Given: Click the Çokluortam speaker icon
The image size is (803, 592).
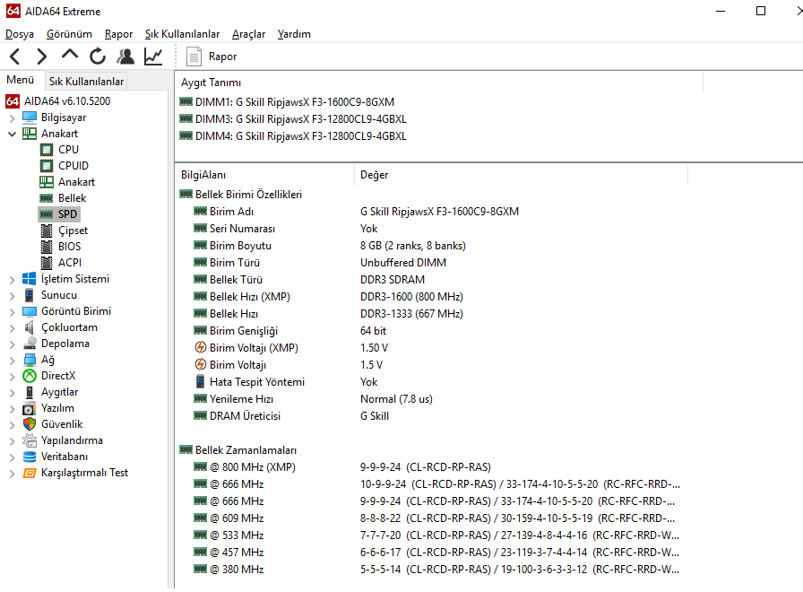Looking at the screenshot, I should (30, 327).
